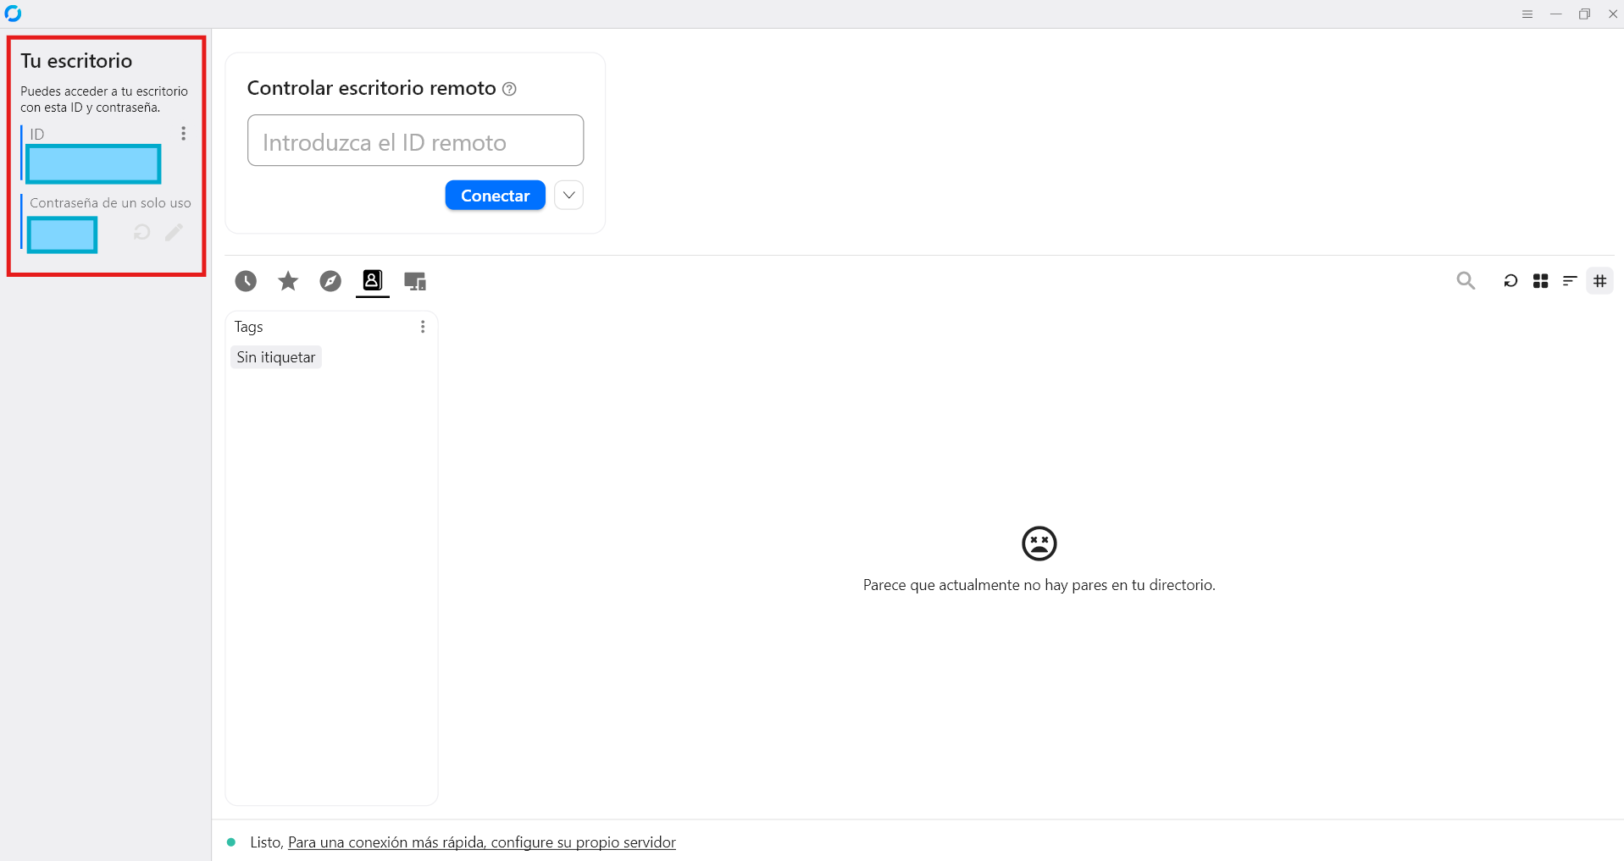Click the 'Parece que actualmente no hay pares' message
This screenshot has width=1624, height=861.
1039,585
